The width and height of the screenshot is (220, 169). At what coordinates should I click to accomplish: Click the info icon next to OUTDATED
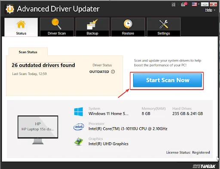coord(113,72)
